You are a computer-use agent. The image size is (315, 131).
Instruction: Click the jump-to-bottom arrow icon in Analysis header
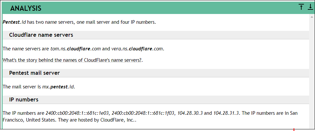(x=310, y=7)
